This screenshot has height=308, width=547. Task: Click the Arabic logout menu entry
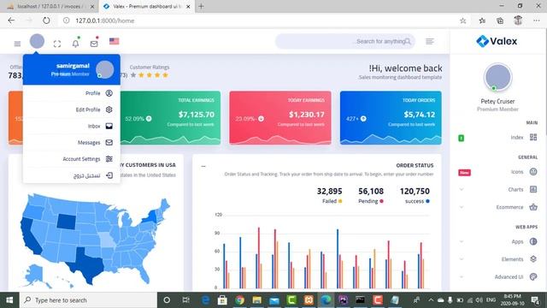coord(72,175)
